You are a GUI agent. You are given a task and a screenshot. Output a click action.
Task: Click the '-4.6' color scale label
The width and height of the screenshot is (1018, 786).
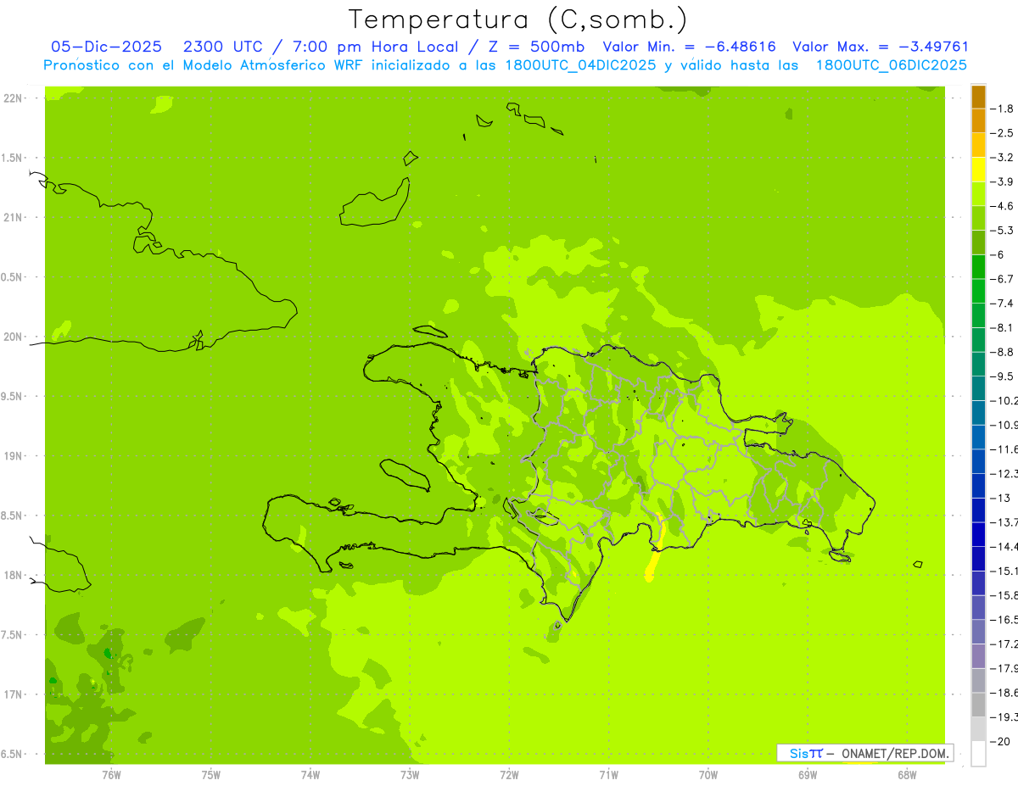[1003, 206]
